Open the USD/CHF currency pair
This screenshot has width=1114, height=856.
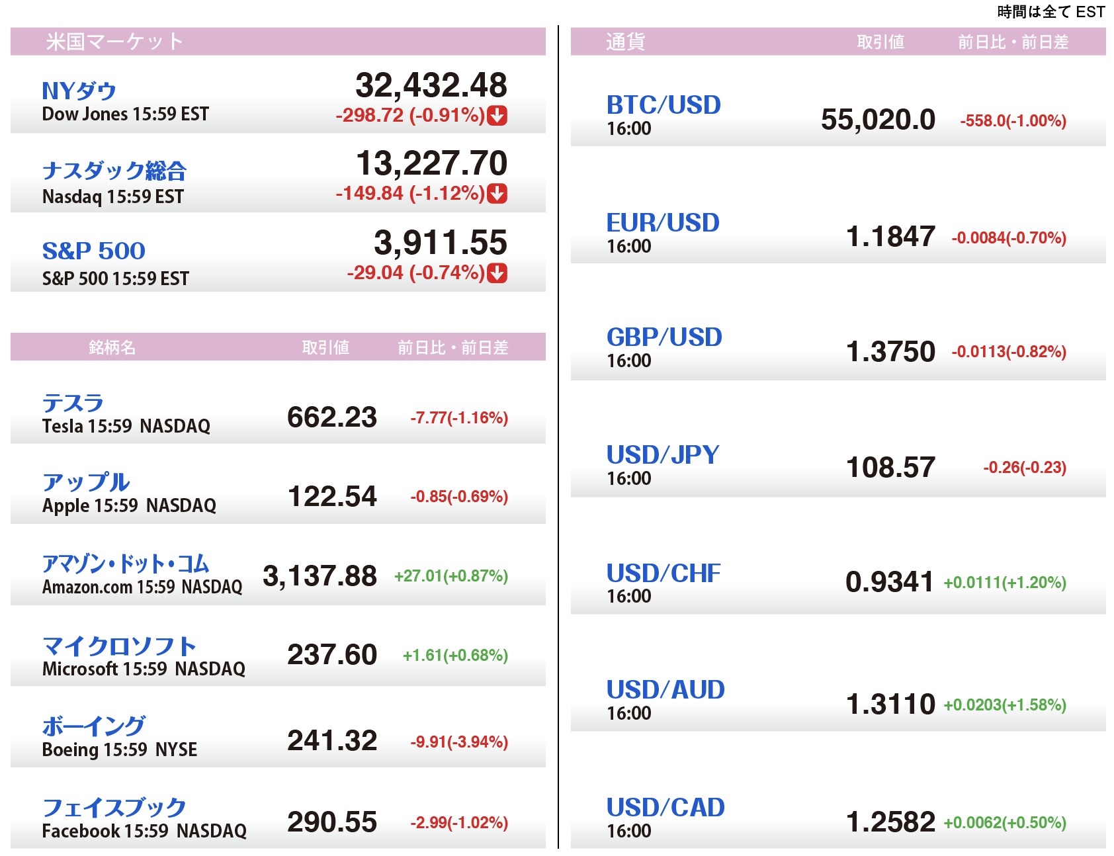point(664,574)
